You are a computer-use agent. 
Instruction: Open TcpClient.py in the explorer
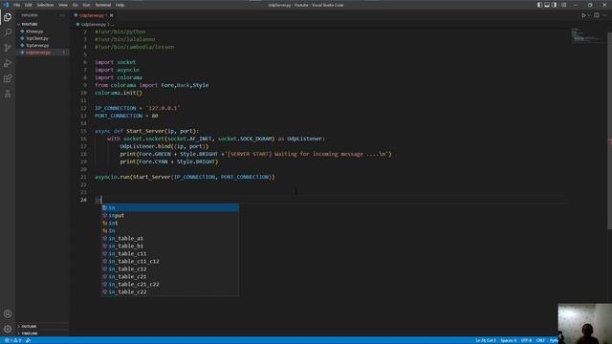point(42,38)
